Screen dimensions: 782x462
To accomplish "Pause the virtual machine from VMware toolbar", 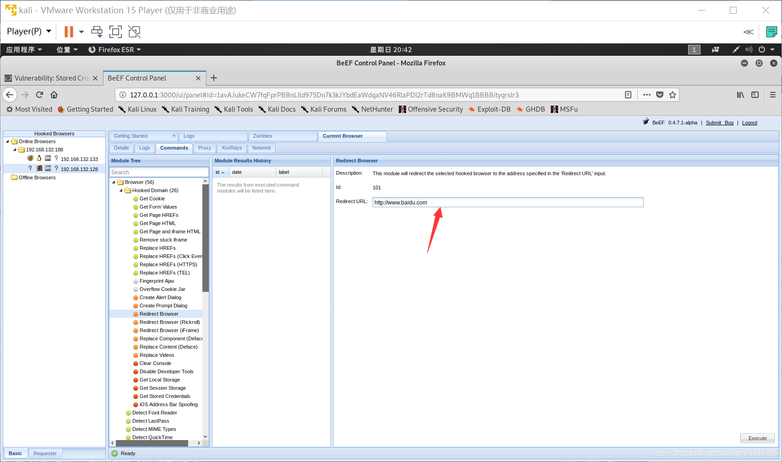I will (69, 32).
